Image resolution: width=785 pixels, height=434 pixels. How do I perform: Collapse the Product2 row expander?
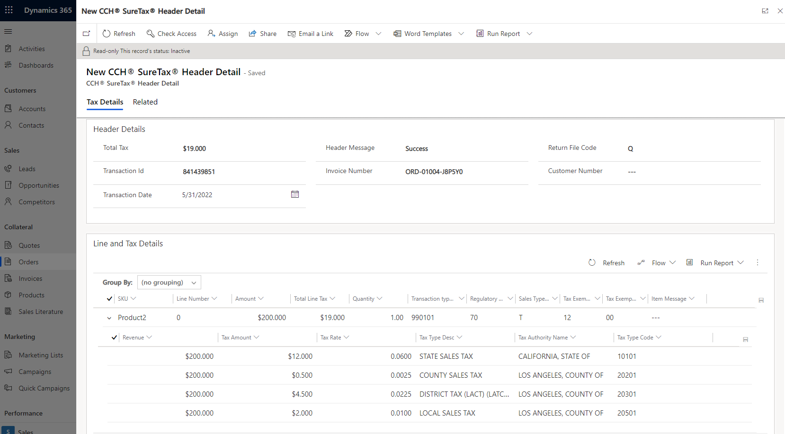109,318
